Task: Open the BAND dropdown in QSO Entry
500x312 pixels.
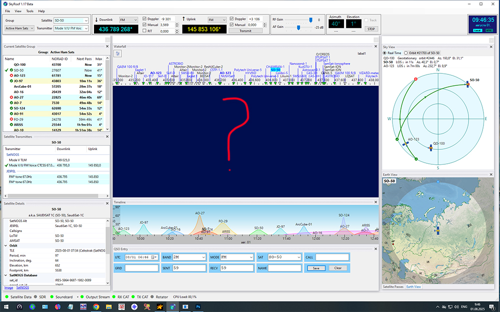Action: click(189, 257)
